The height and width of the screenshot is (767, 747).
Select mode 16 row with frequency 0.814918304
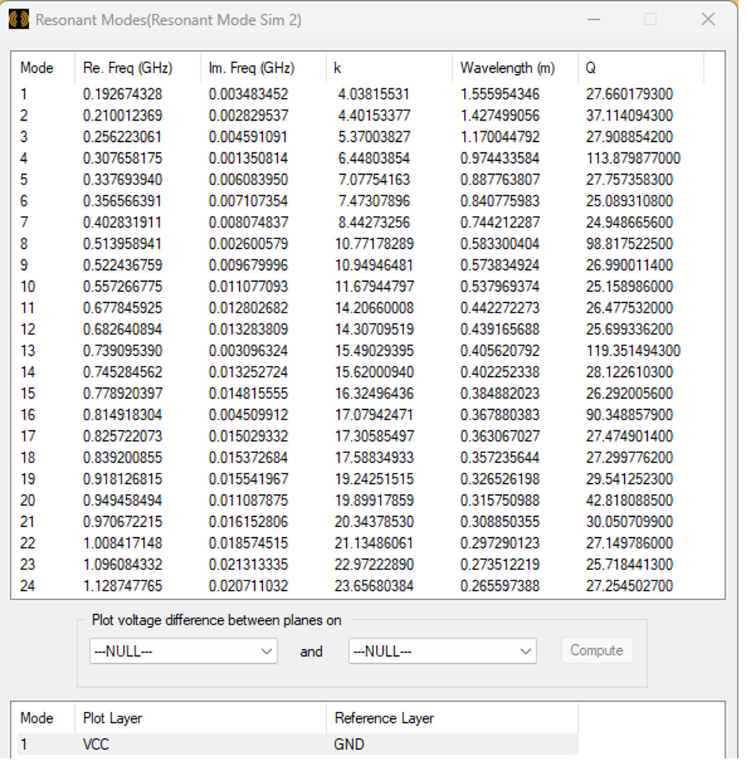pos(360,415)
